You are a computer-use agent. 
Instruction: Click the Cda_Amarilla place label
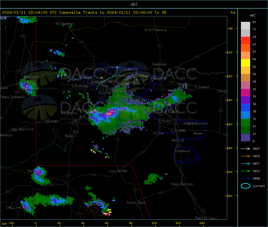point(22,129)
